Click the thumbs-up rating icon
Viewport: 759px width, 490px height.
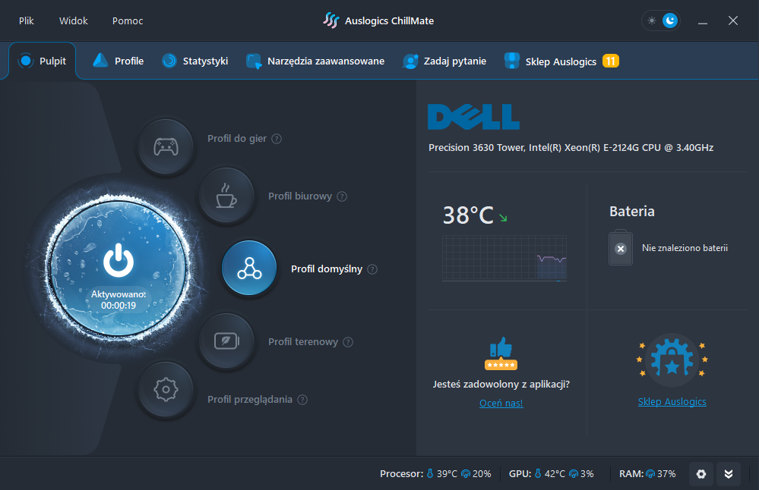(x=501, y=353)
